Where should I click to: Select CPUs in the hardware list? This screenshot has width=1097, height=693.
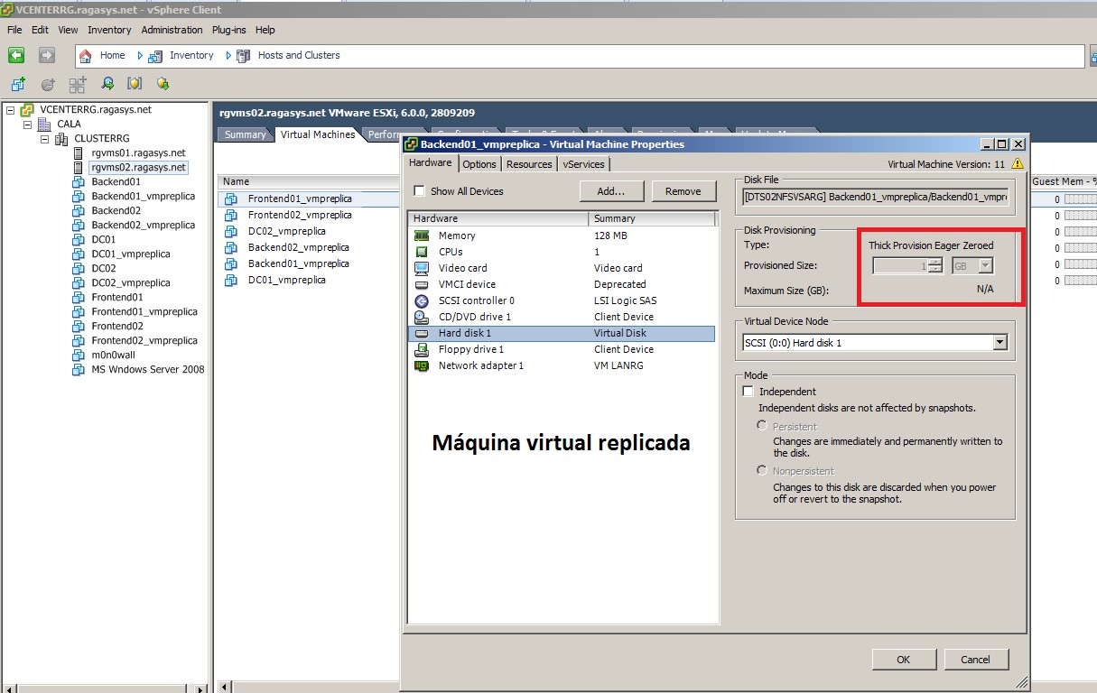click(562, 252)
